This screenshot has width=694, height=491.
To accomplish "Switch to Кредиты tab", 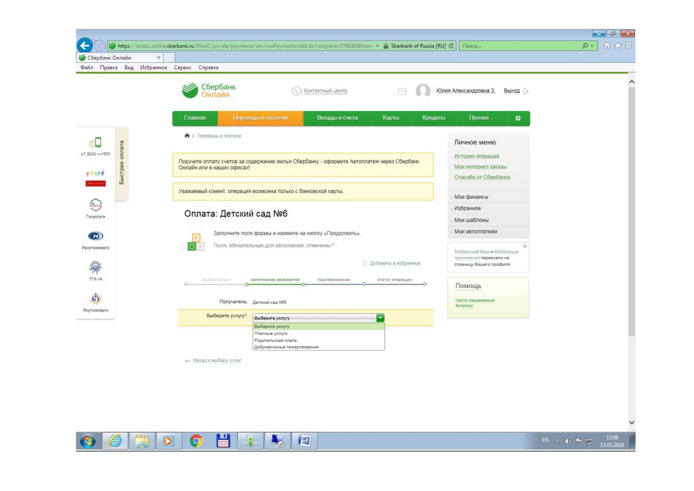I will [434, 118].
